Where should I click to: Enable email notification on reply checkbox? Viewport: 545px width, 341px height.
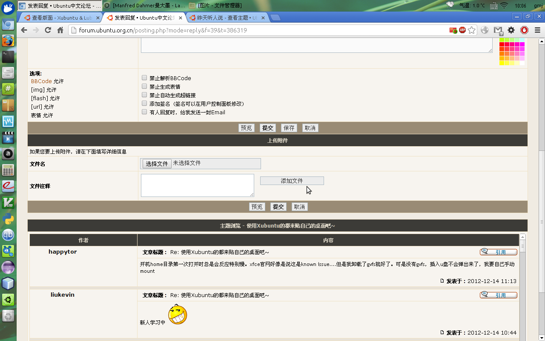tap(144, 112)
